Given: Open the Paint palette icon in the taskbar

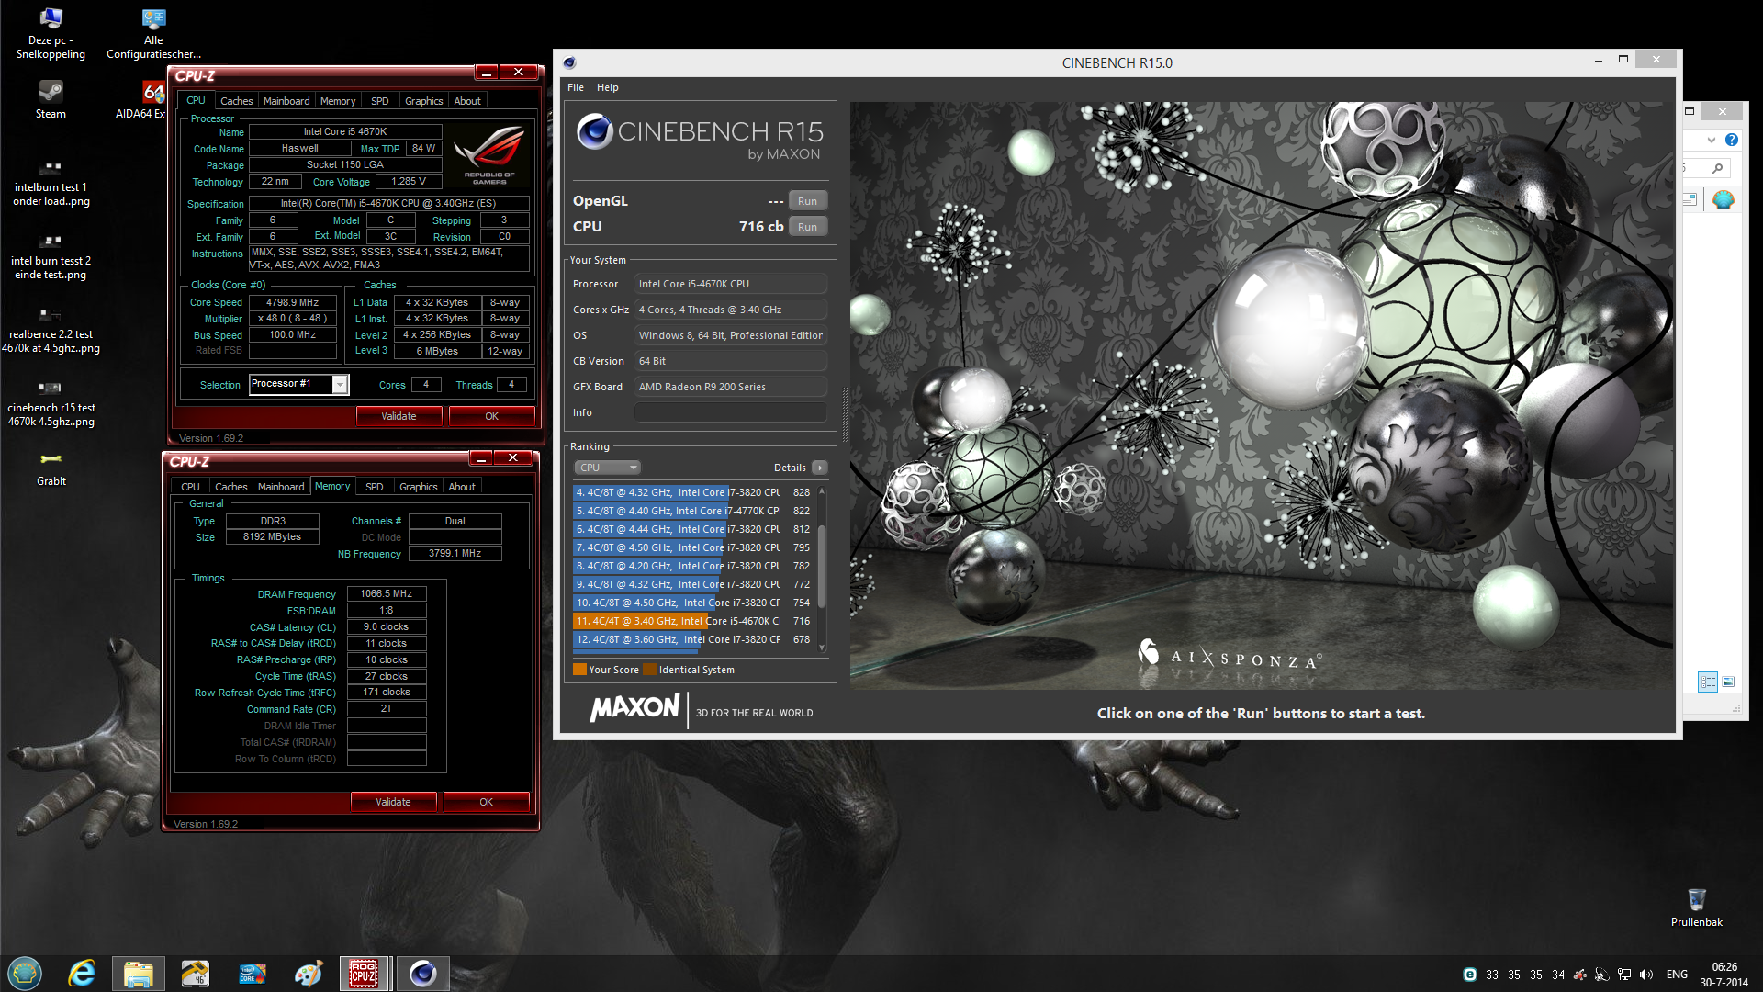Looking at the screenshot, I should (309, 973).
